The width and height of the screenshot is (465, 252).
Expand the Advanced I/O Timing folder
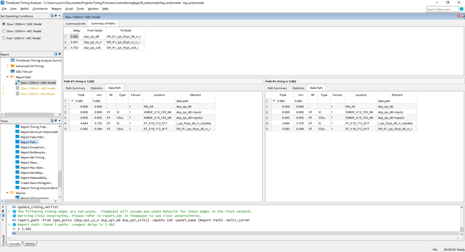click(x=7, y=66)
